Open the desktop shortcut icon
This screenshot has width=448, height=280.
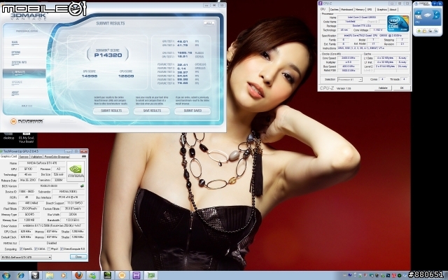(8, 135)
